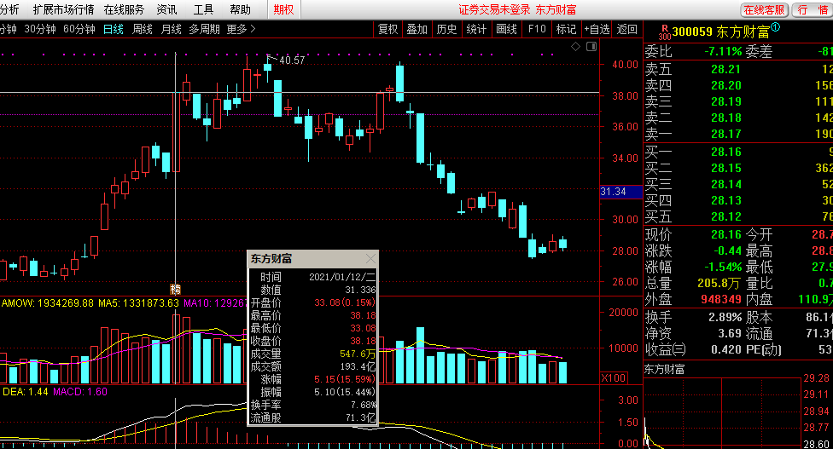
Task: Click the 画线 drawing toolbar button
Action: point(507,29)
